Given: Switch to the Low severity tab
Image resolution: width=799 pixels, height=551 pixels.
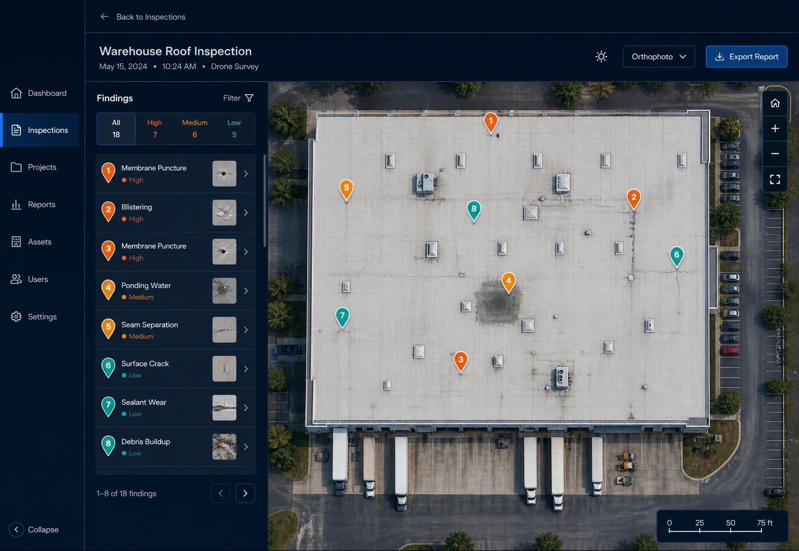Looking at the screenshot, I should tap(234, 128).
